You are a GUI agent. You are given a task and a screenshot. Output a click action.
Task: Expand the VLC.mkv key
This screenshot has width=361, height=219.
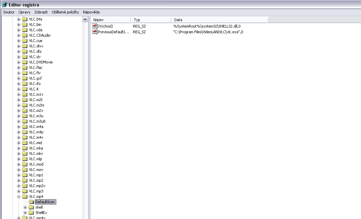point(19,154)
